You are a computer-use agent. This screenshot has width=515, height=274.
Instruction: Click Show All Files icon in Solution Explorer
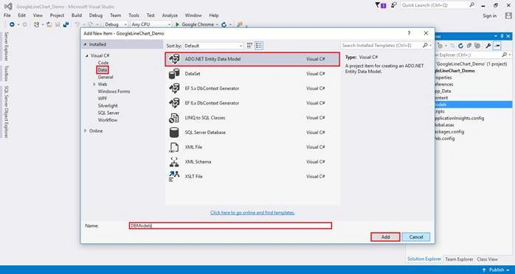pyautogui.click(x=478, y=46)
